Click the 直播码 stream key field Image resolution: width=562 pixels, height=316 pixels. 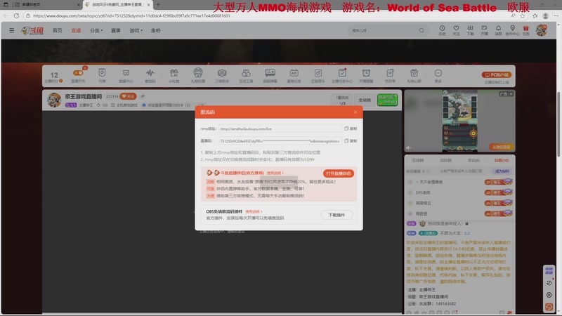click(280, 141)
